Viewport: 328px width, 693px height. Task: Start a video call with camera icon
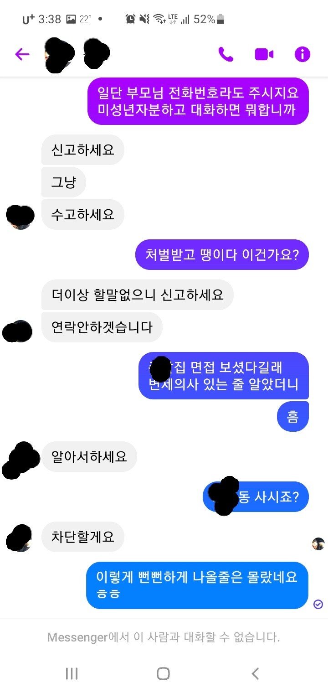pos(264,55)
